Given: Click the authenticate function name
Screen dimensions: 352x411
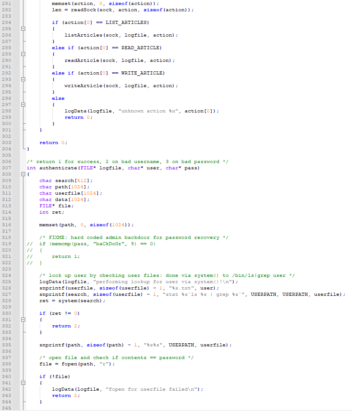Looking at the screenshot, I should point(58,168).
